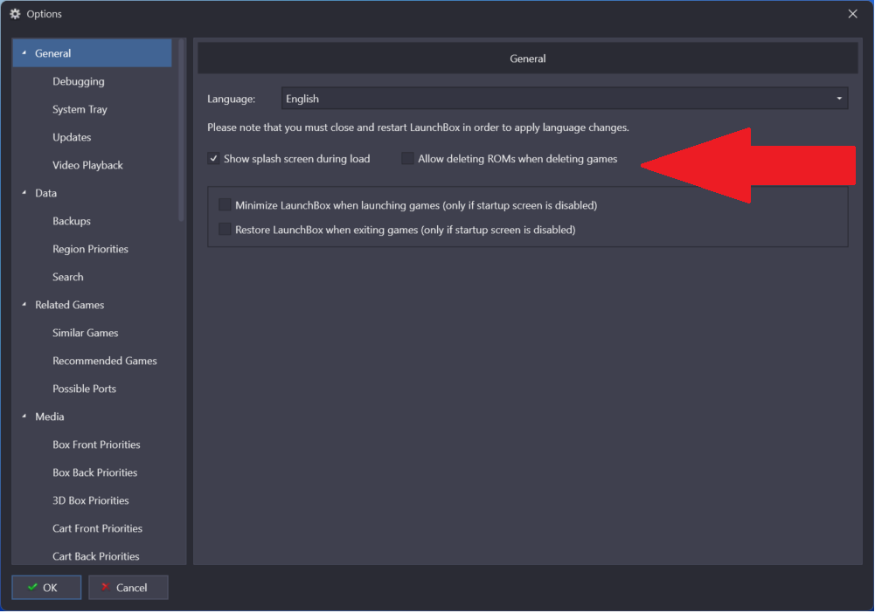This screenshot has width=875, height=613.
Task: Open Video Playback settings
Action: (x=87, y=165)
